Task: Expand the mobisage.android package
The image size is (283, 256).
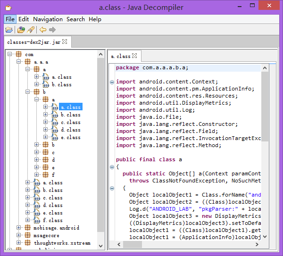Action: [x=19, y=228]
